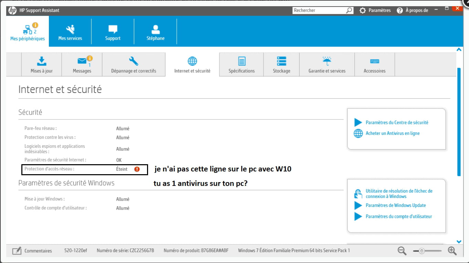Select the Stockage drives icon
The height and width of the screenshot is (263, 469).
281,61
